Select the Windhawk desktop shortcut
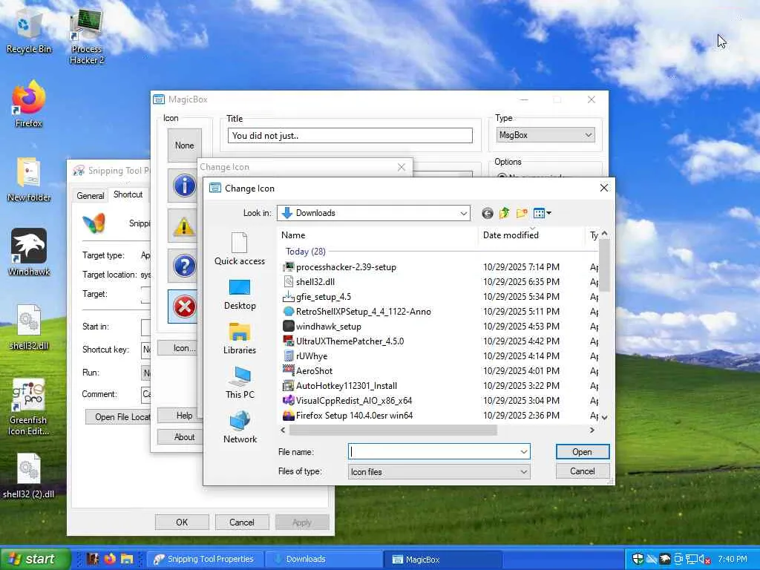760x570 pixels. coord(29,252)
